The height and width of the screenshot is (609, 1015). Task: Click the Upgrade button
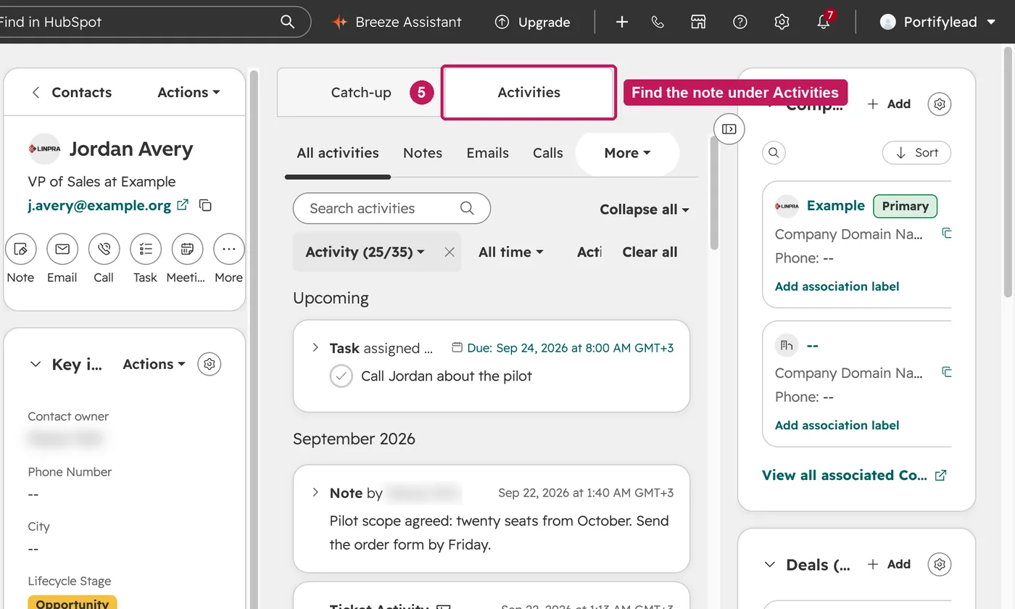[x=532, y=22]
